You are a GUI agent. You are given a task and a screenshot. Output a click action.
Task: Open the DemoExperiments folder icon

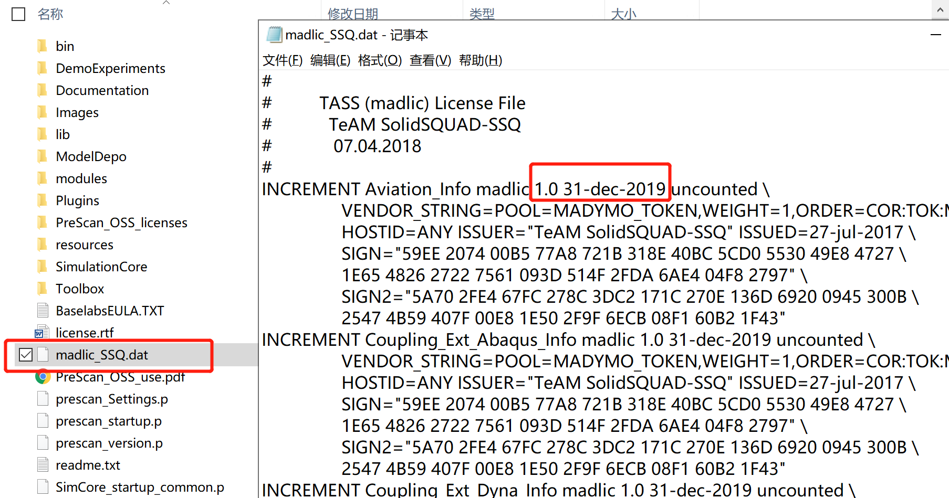43,68
